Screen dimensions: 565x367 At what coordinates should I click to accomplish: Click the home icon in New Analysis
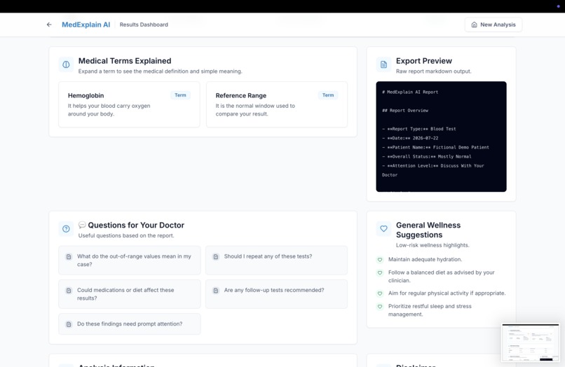coord(474,25)
